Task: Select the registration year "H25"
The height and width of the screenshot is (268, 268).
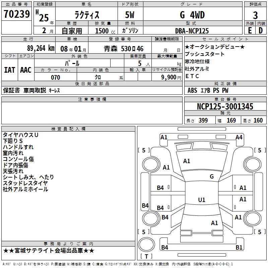Action: coord(42,16)
